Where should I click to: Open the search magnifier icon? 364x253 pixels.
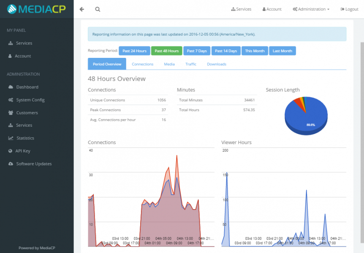(x=98, y=9)
